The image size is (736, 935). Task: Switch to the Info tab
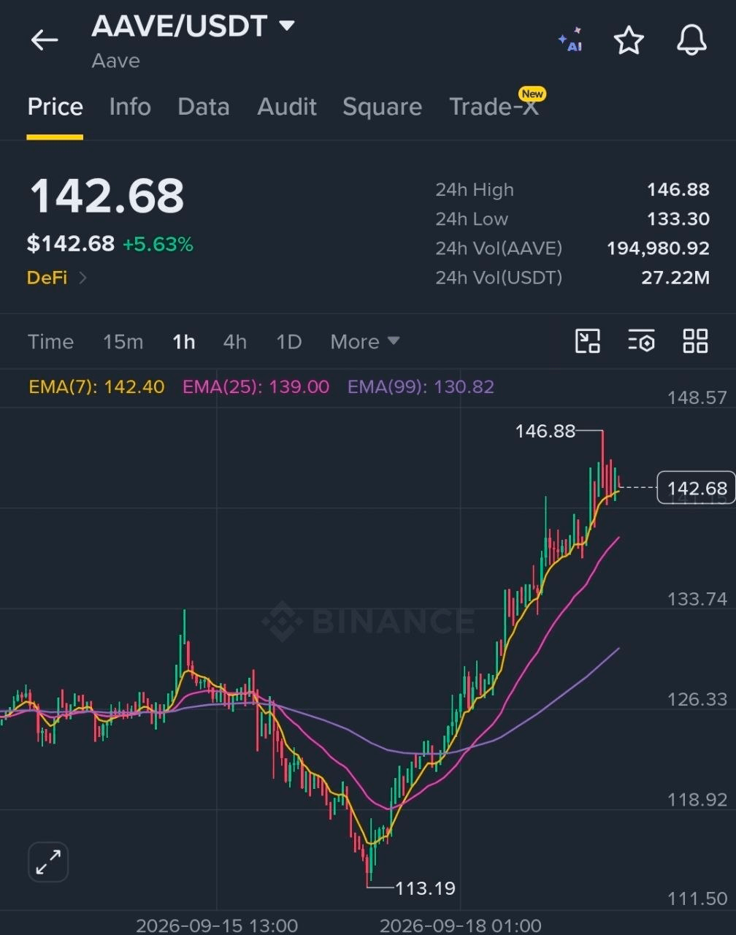(130, 107)
